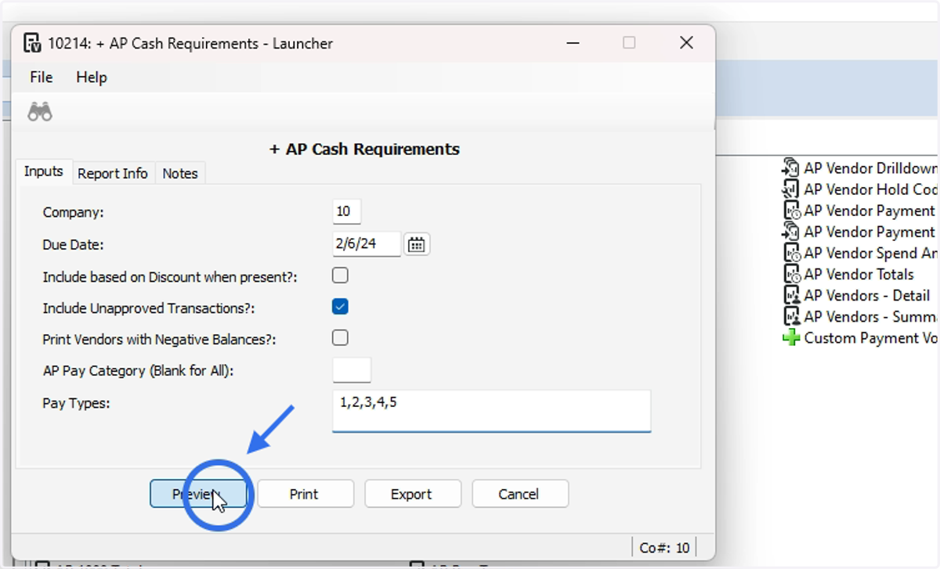Viewport: 940px width, 569px height.
Task: Click the AP Pay Category input box
Action: point(352,370)
